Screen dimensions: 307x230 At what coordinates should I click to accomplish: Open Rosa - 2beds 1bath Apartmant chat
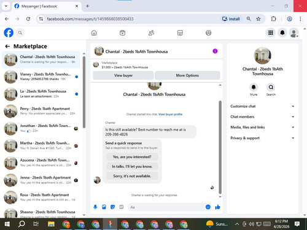(41, 197)
